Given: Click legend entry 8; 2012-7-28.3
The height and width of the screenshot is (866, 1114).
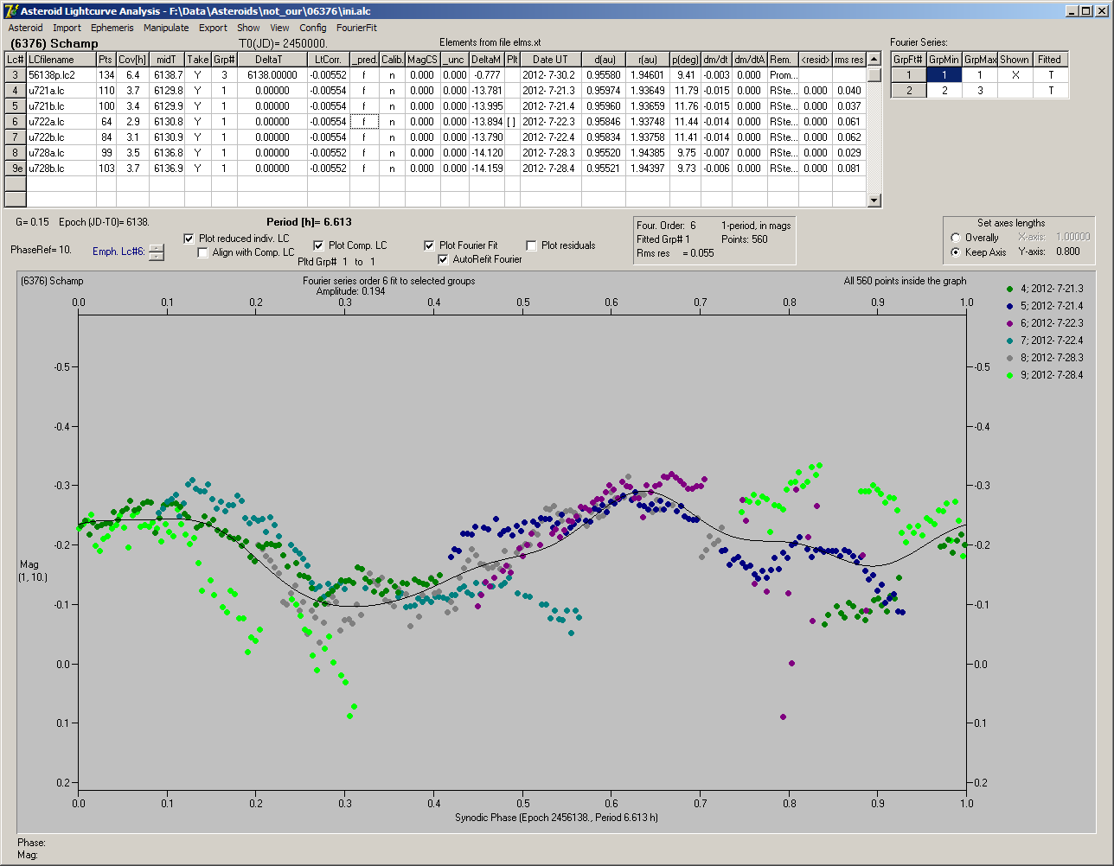Looking at the screenshot, I should pos(1052,358).
